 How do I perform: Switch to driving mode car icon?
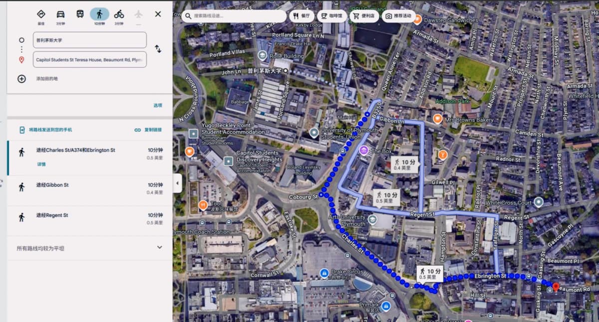(x=60, y=13)
